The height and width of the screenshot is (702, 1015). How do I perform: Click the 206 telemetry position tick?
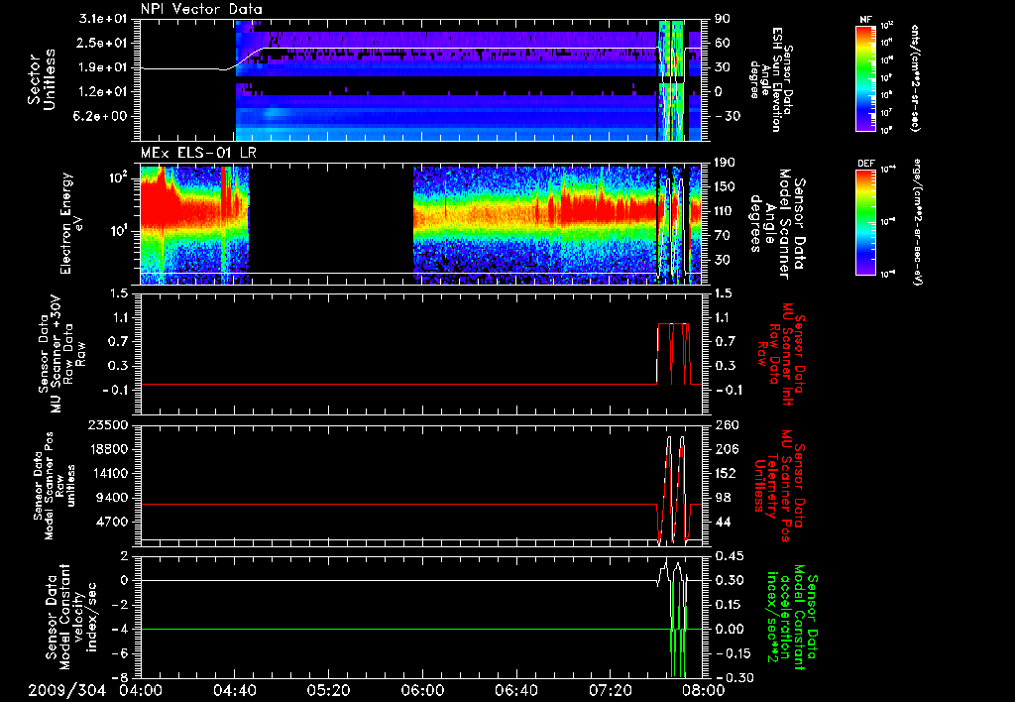coord(726,449)
